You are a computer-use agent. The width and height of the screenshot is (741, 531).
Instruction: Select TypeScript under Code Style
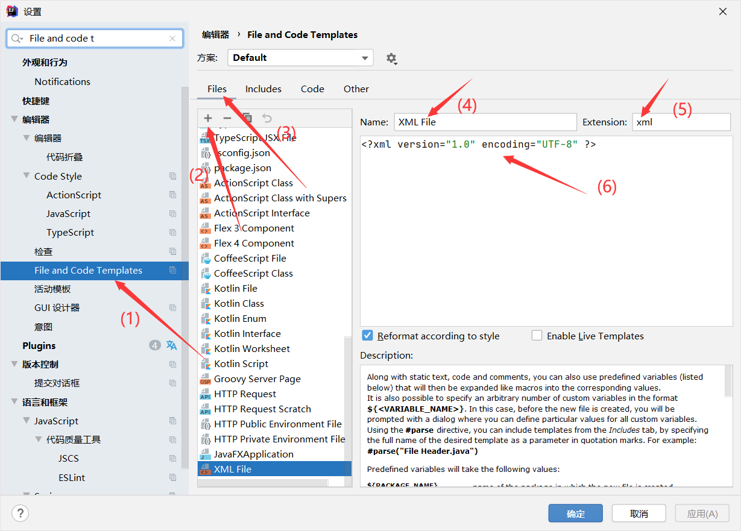tap(70, 232)
